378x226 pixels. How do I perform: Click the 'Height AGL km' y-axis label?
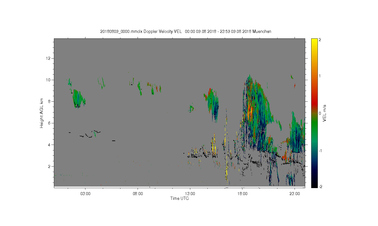(x=42, y=113)
